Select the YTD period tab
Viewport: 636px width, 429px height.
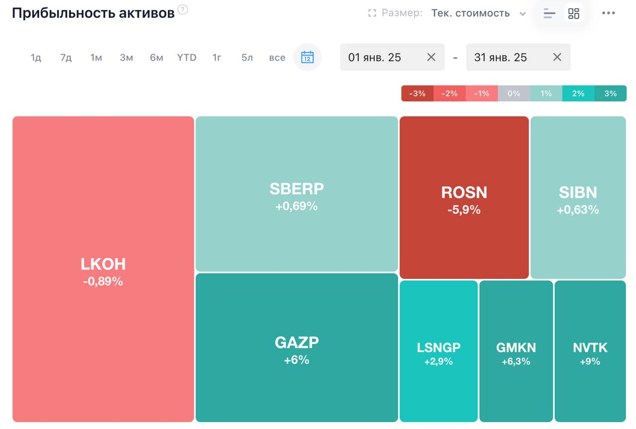tap(187, 58)
